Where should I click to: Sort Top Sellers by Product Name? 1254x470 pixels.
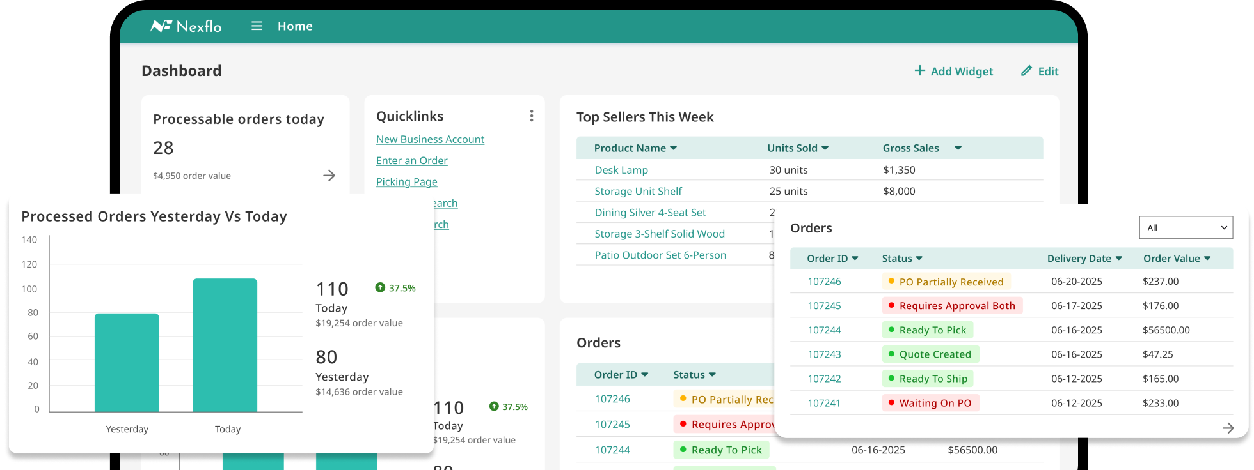coord(635,148)
